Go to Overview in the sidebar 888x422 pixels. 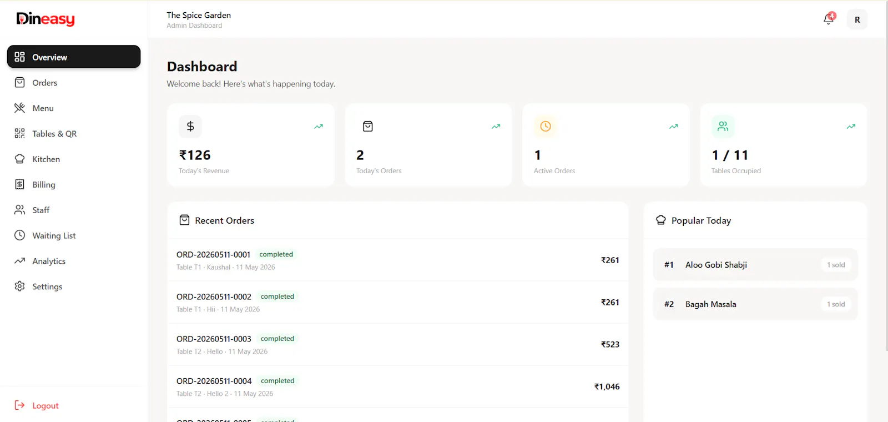[74, 57]
